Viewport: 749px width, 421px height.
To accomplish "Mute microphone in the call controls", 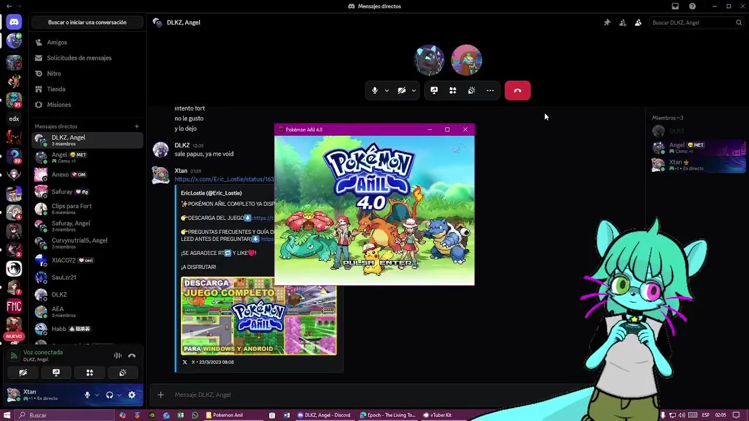I will pyautogui.click(x=375, y=91).
